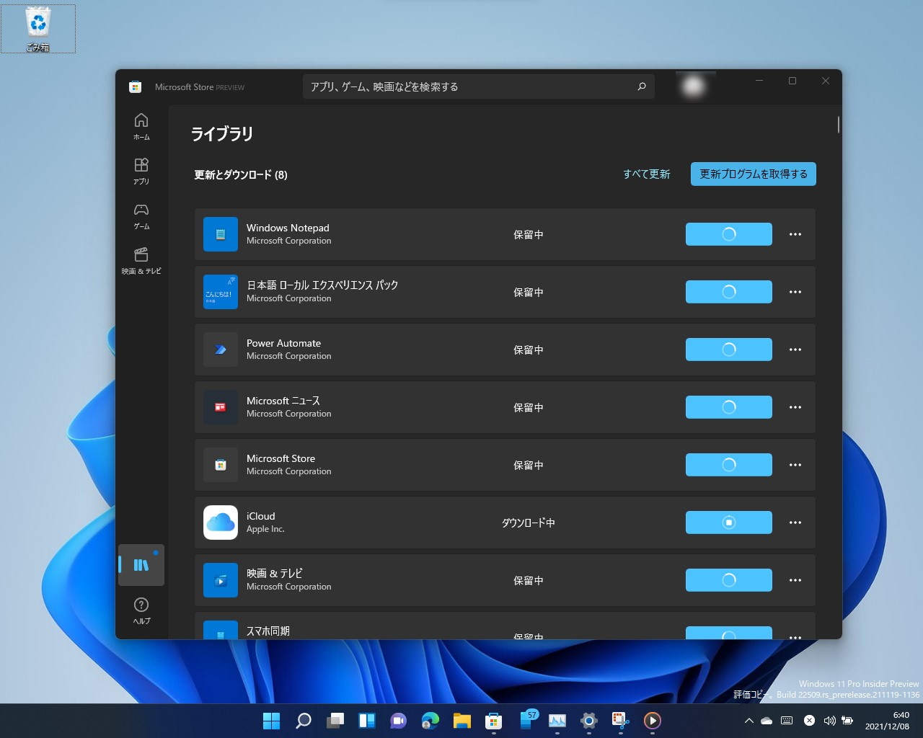This screenshot has width=923, height=738.
Task: Click the 日本語 ローカル エクスペリエンス パック name
Action: click(322, 285)
